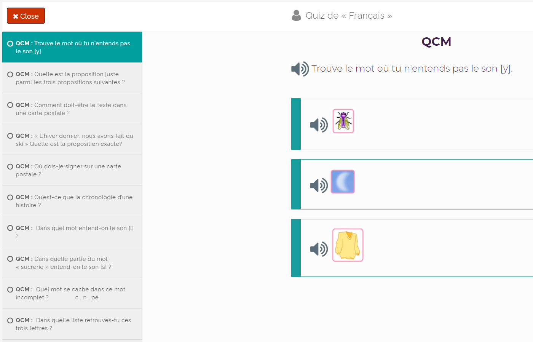Select the yellow sweater picture answer
Viewport: 533px width, 342px height.
point(348,245)
